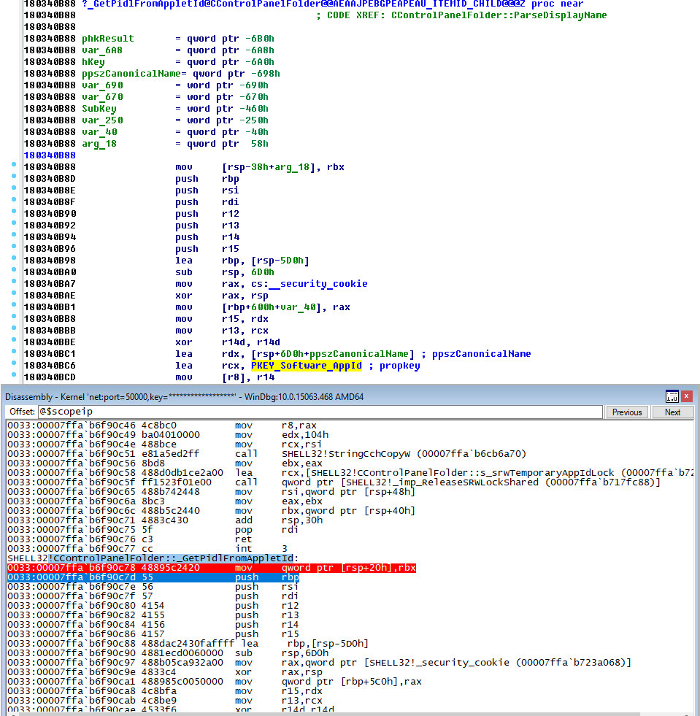Open the Disassembly window toolbar options icon
This screenshot has width=700, height=716.
(x=672, y=396)
